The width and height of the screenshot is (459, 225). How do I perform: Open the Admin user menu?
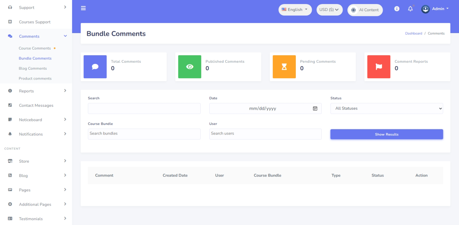(435, 9)
